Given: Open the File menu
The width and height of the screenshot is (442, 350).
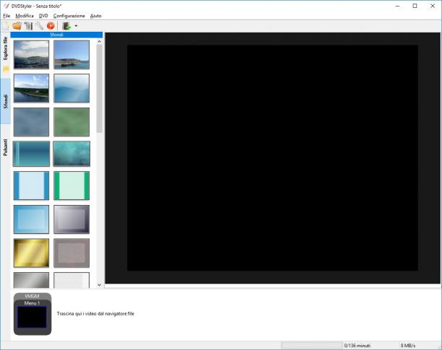Looking at the screenshot, I should point(6,16).
